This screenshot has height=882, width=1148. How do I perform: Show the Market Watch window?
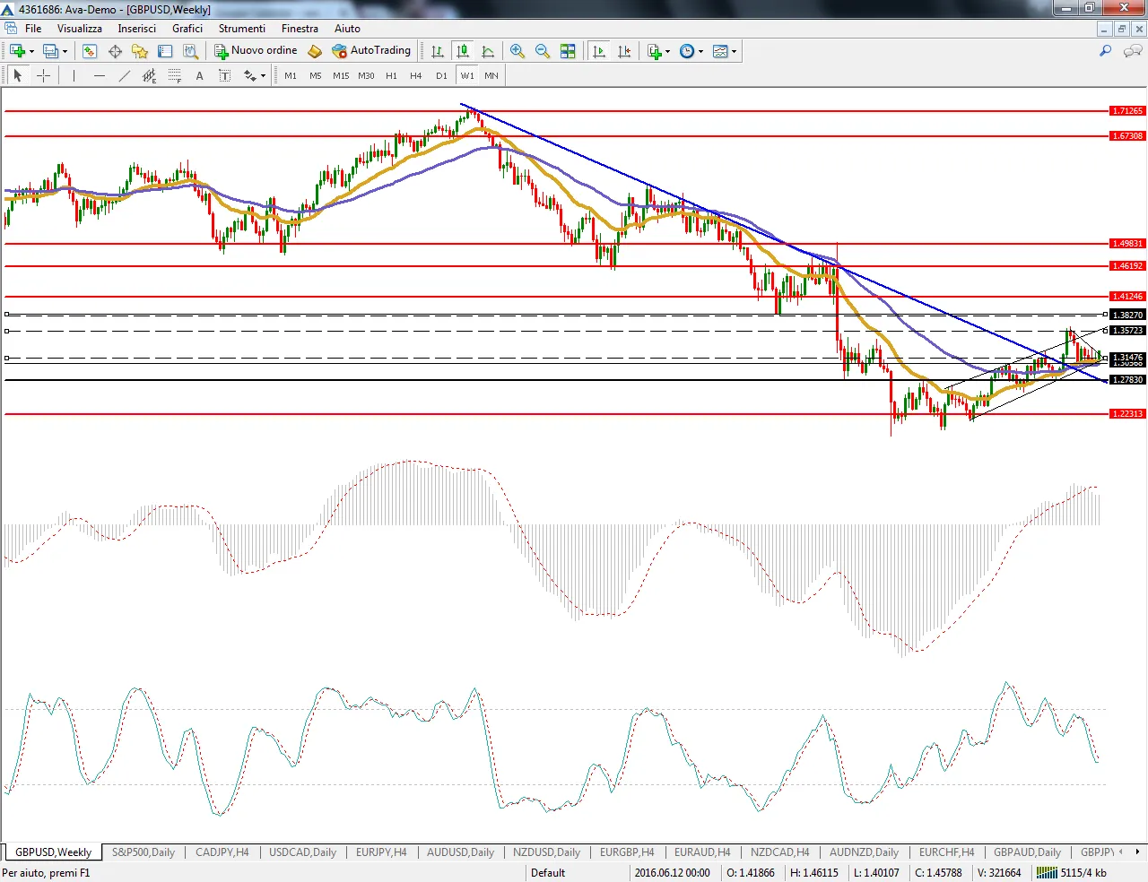coord(90,51)
